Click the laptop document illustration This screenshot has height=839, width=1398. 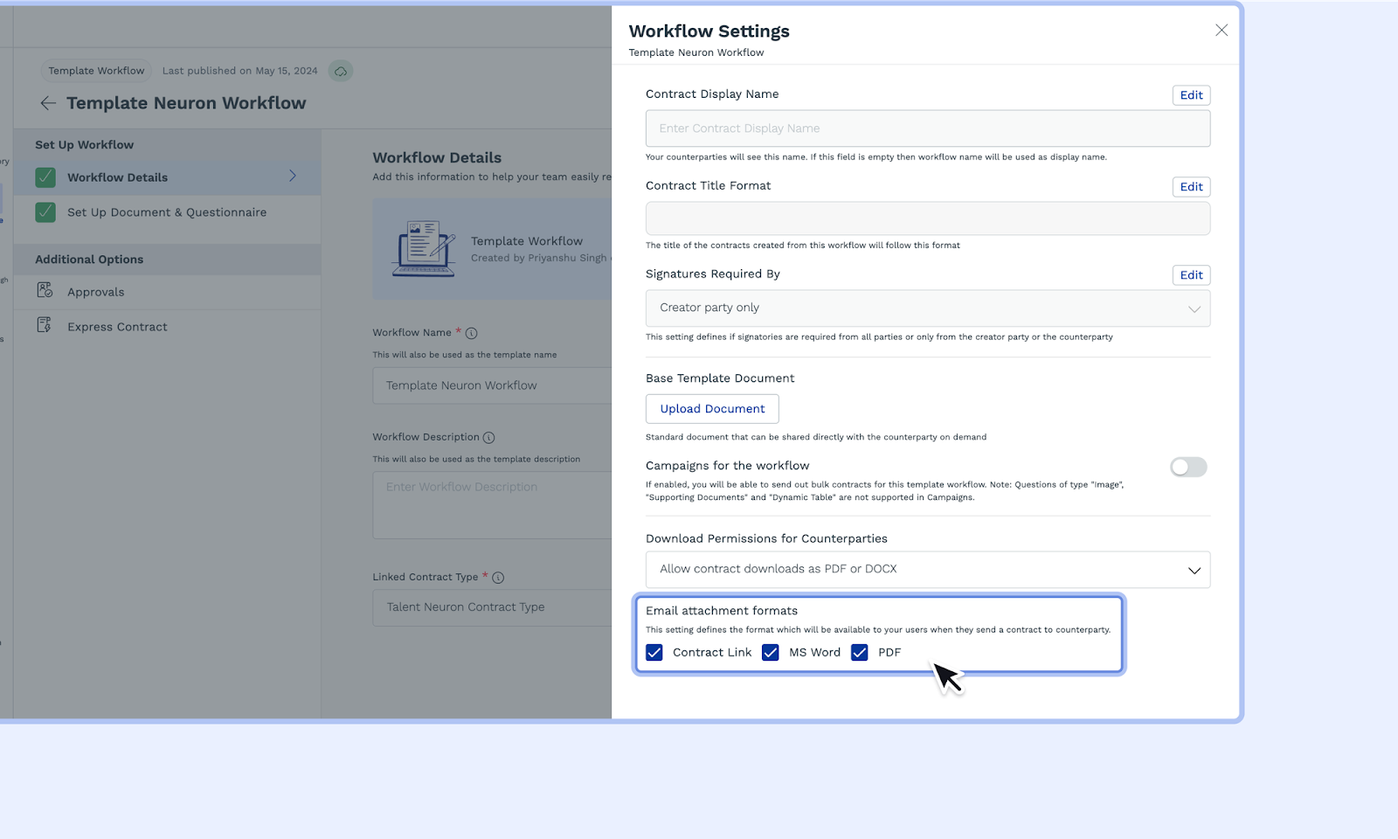[424, 249]
